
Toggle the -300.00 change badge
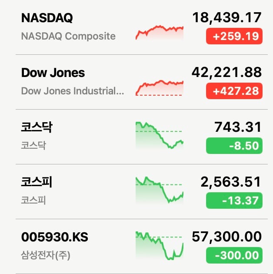coord(234,255)
